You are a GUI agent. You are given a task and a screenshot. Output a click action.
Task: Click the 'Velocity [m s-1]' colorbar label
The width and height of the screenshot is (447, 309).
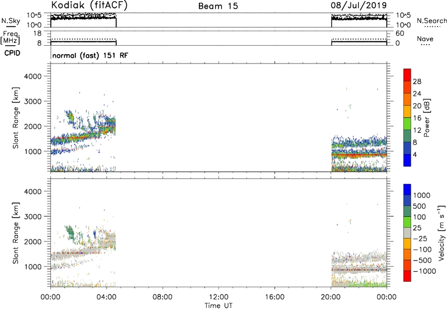441,233
